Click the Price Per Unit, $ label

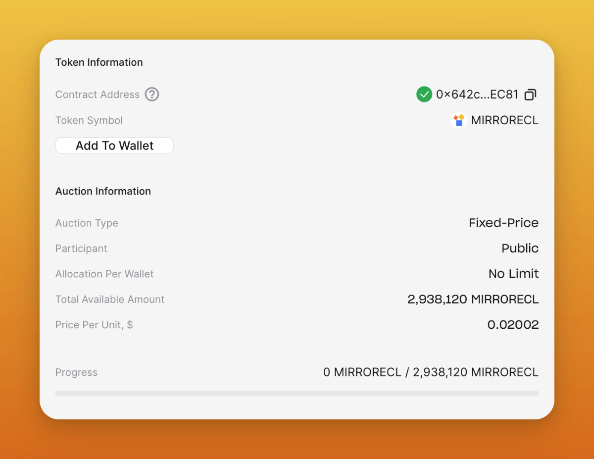click(94, 325)
